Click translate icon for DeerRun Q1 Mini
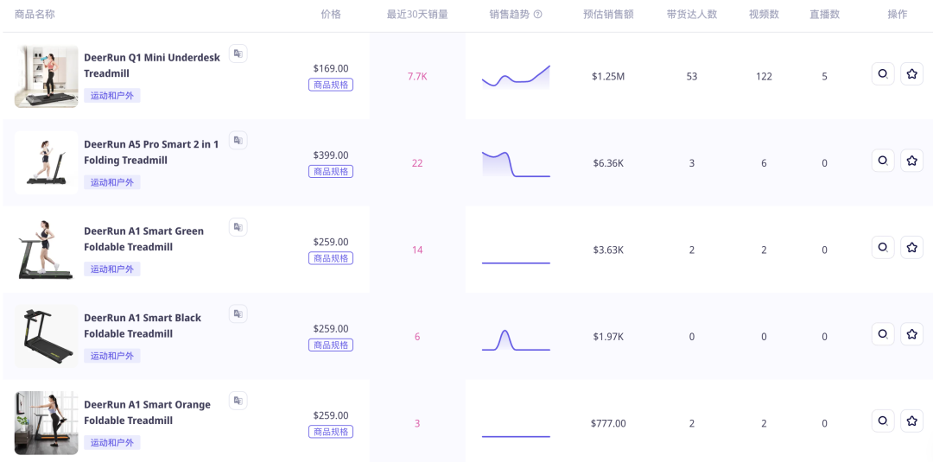Image resolution: width=933 pixels, height=462 pixels. click(x=238, y=54)
